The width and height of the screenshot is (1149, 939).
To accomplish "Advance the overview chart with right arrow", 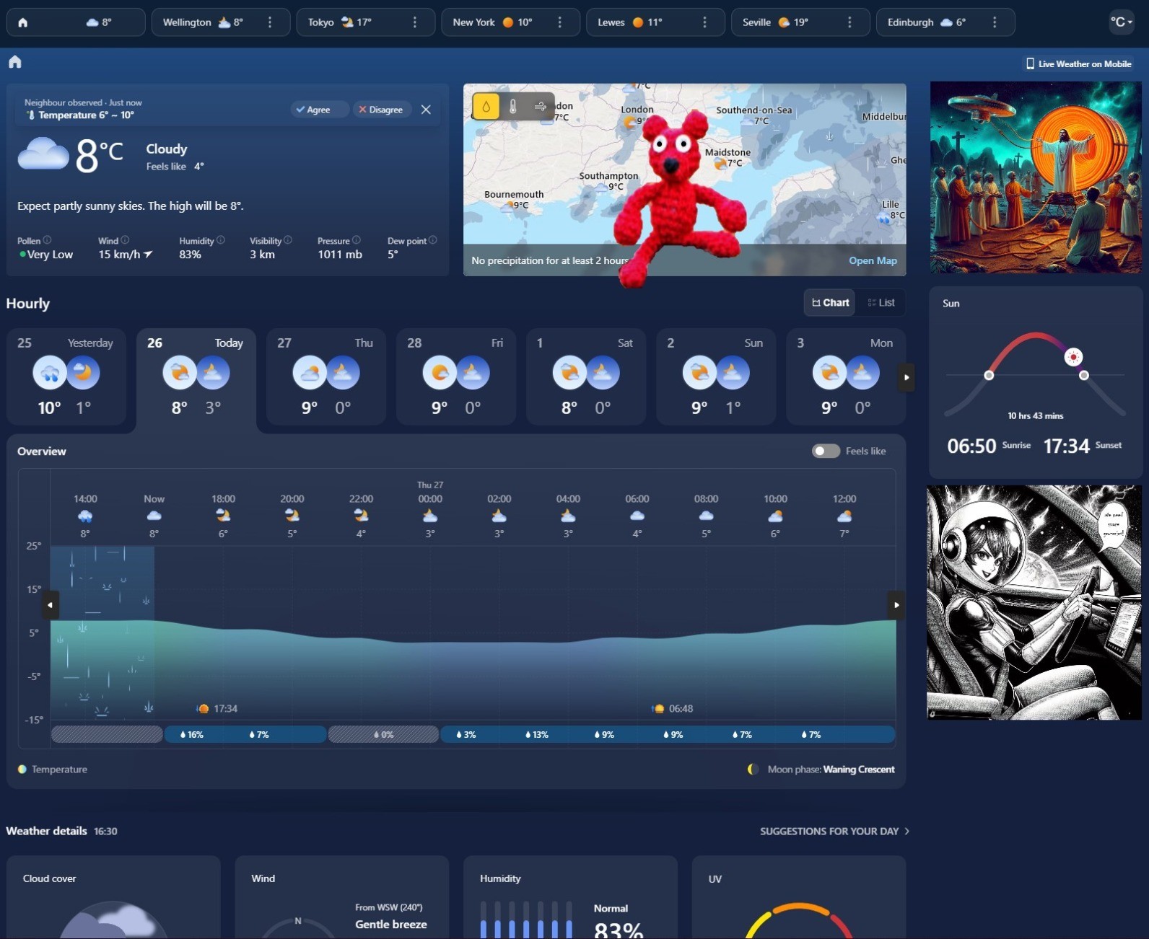I will 896,605.
